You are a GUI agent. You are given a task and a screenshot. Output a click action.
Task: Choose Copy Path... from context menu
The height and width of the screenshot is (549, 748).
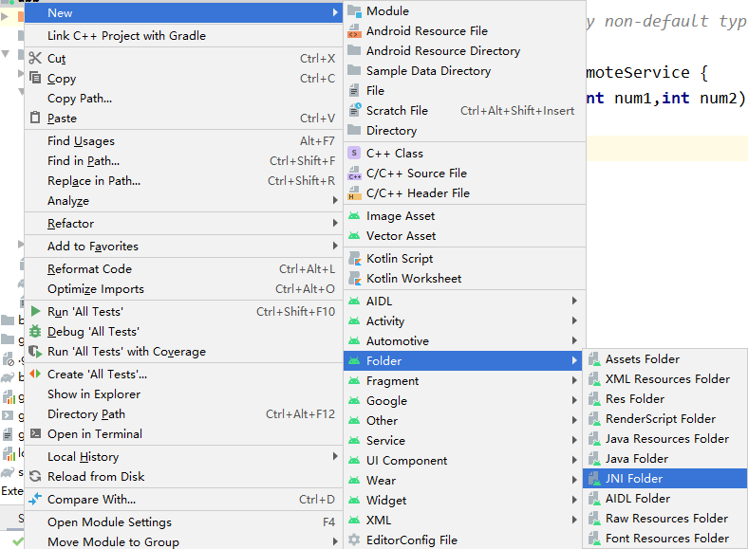coord(183,99)
